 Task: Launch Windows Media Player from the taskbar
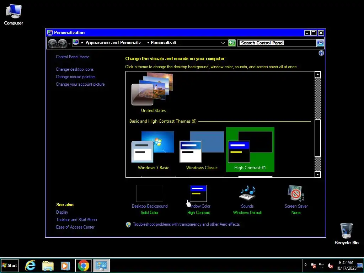pos(65,265)
